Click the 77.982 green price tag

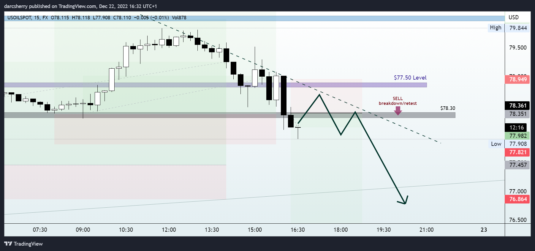point(517,136)
